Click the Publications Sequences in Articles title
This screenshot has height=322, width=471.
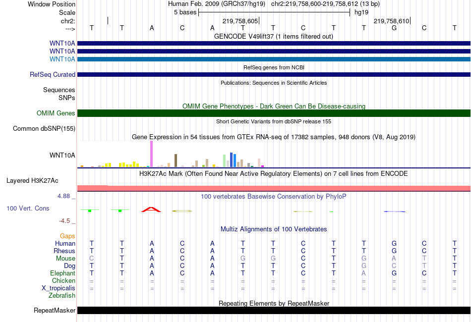pyautogui.click(x=274, y=83)
